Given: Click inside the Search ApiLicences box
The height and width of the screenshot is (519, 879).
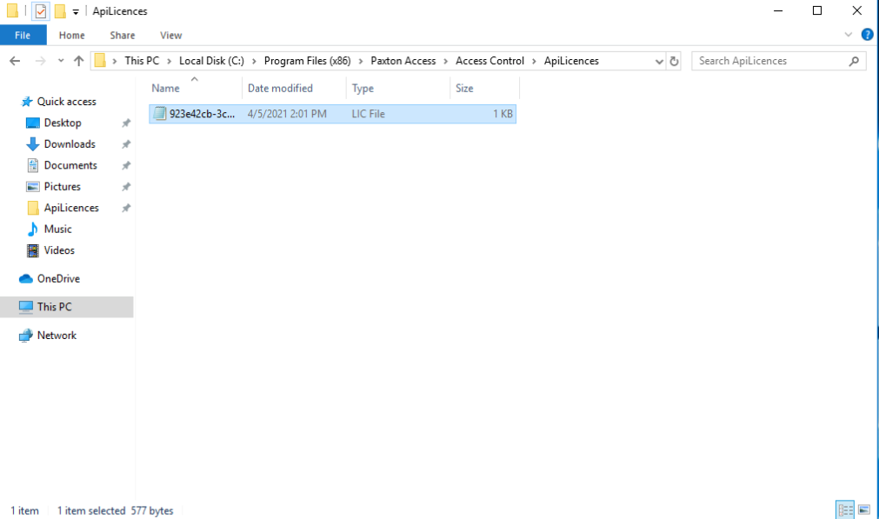Looking at the screenshot, I should 765,60.
